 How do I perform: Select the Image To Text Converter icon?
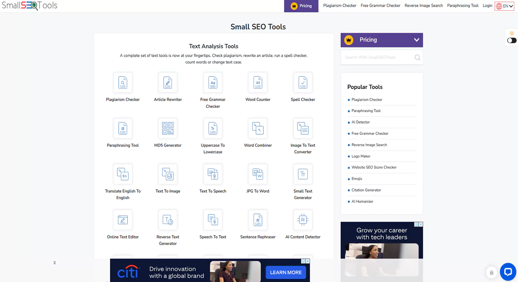[302, 128]
